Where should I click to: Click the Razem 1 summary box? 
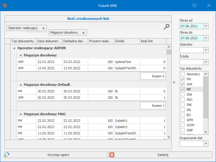pos(153,106)
